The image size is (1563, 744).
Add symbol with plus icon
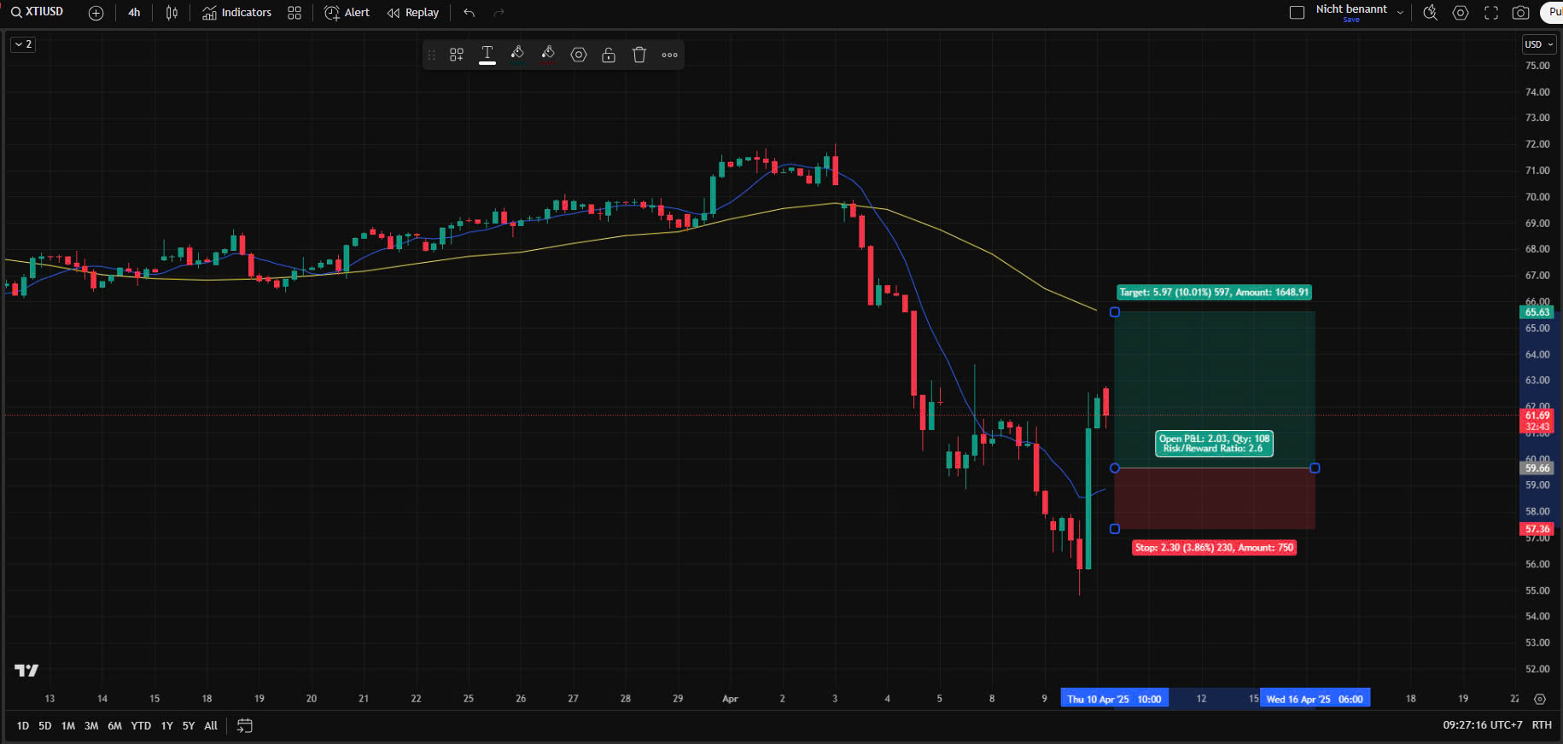tap(96, 13)
